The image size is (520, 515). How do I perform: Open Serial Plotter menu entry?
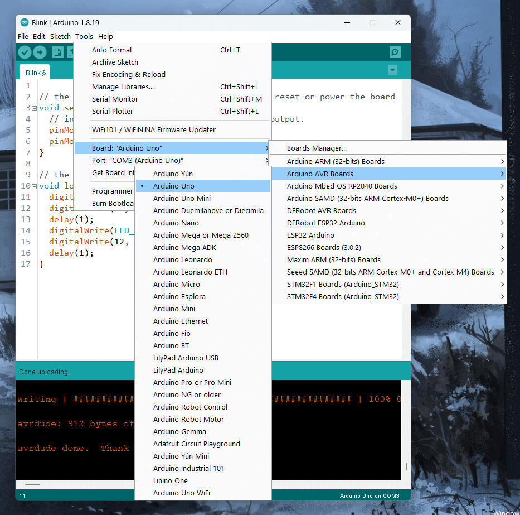tap(172, 111)
